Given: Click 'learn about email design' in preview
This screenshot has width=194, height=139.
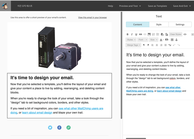Looking at the screenshot, I should (x=37, y=113).
